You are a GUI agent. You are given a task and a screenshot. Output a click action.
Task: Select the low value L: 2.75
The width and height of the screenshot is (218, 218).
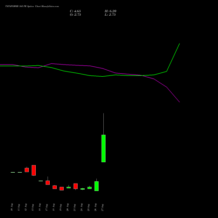click(110, 15)
